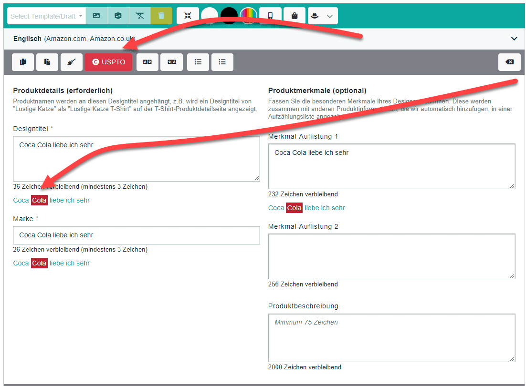Click the 'Englisch' language header label

(27, 39)
